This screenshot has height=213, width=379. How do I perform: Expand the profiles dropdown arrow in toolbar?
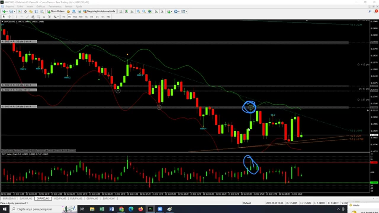pyautogui.click(x=14, y=11)
